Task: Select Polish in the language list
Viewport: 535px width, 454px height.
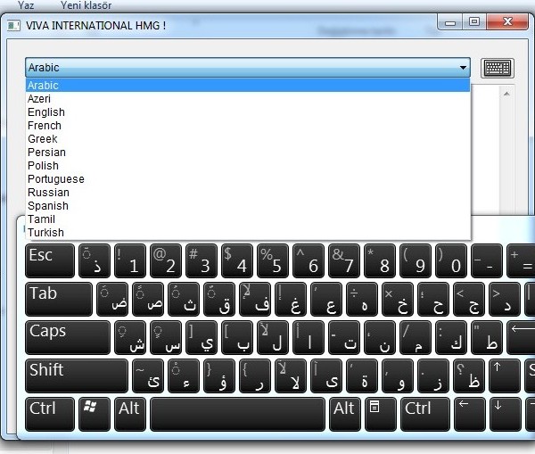Action: 248,166
